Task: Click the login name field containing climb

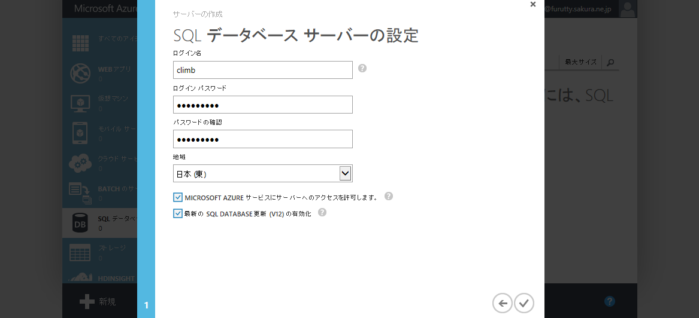Action: tap(263, 70)
